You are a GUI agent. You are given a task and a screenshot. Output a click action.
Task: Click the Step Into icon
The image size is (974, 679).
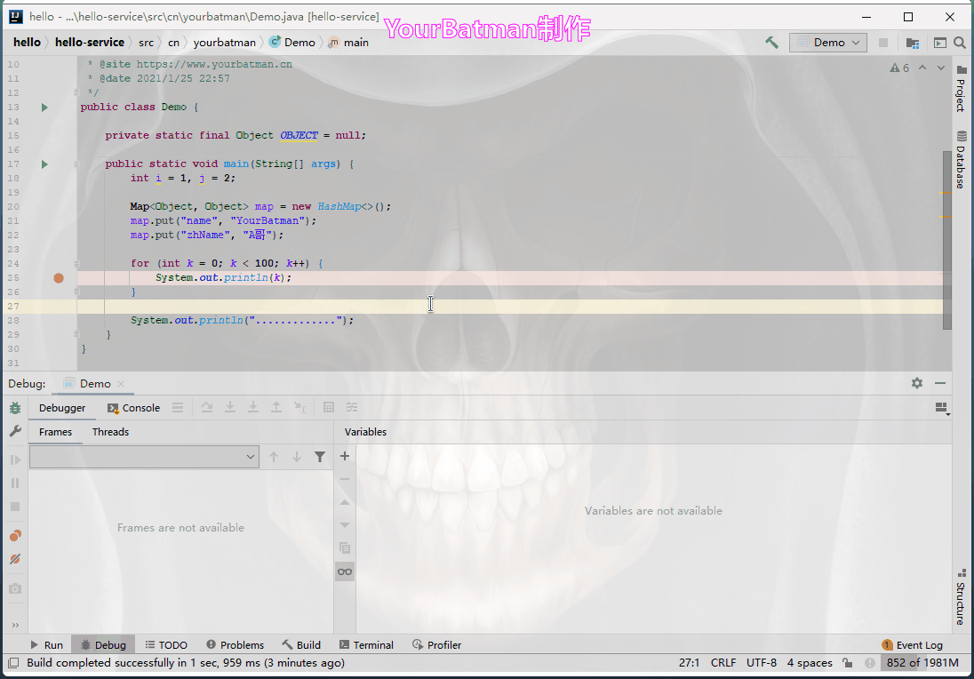pos(230,408)
